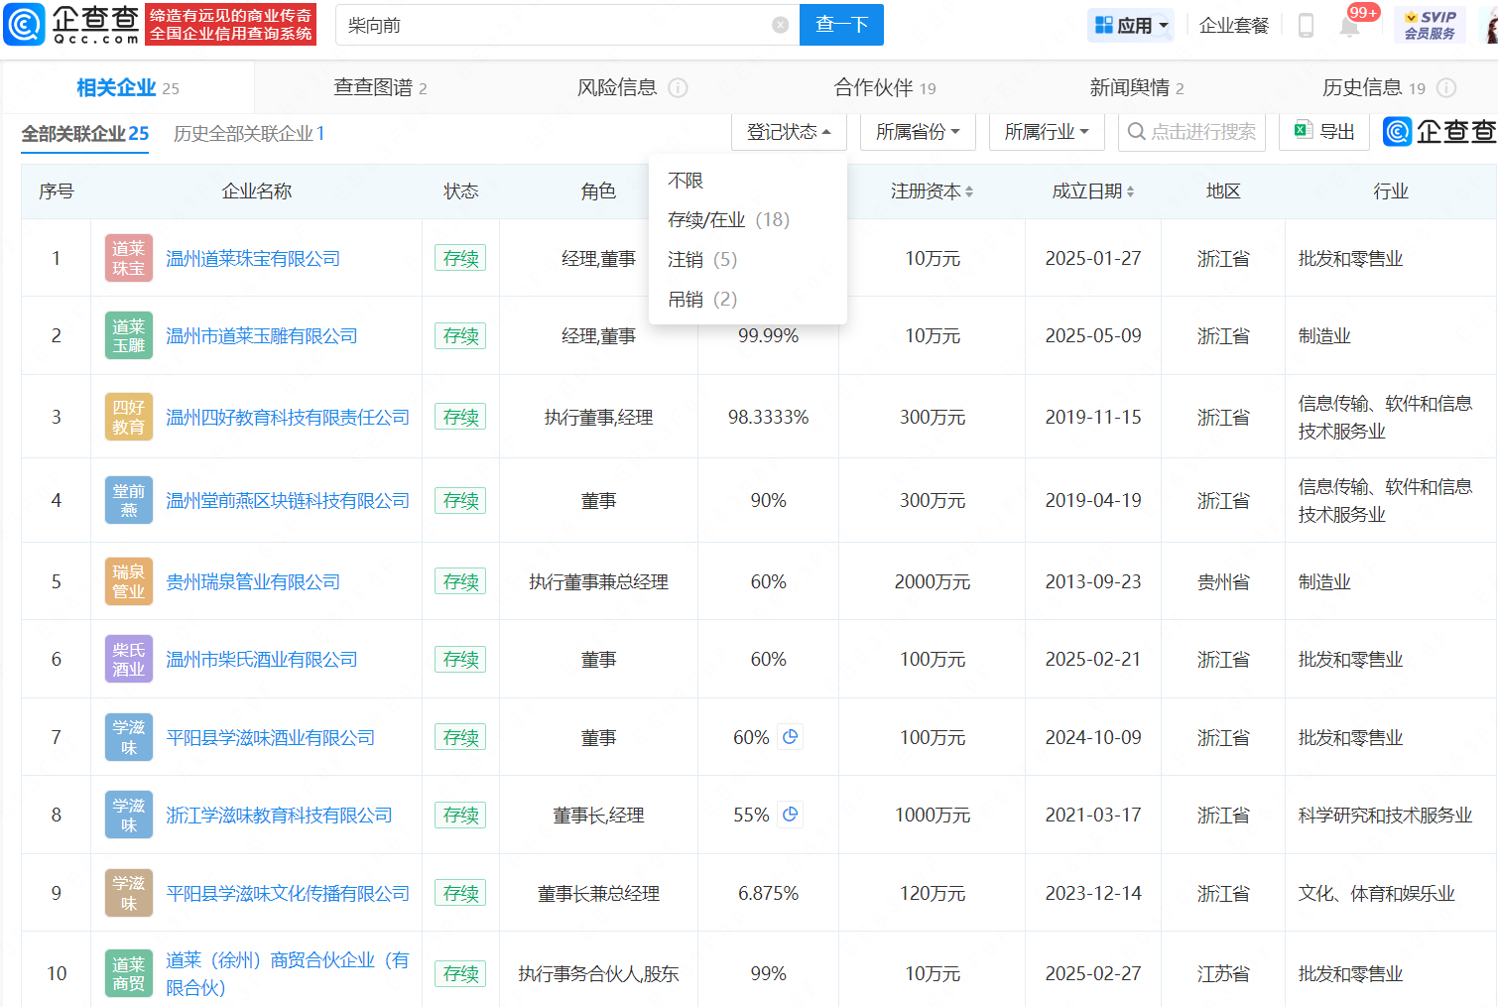Click the 风险信息 info icon
The image size is (1498, 1007).
point(679,88)
